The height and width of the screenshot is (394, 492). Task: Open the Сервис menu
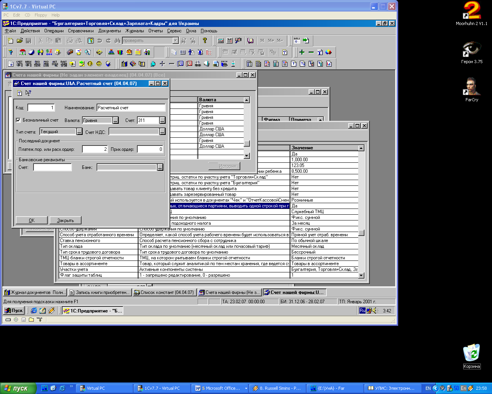pyautogui.click(x=174, y=31)
